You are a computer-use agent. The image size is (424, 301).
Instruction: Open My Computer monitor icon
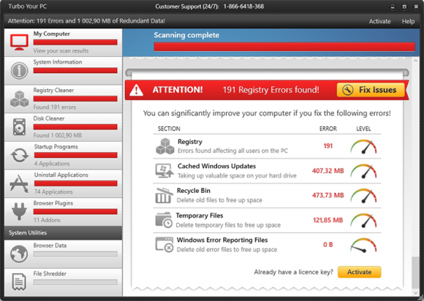tap(19, 42)
